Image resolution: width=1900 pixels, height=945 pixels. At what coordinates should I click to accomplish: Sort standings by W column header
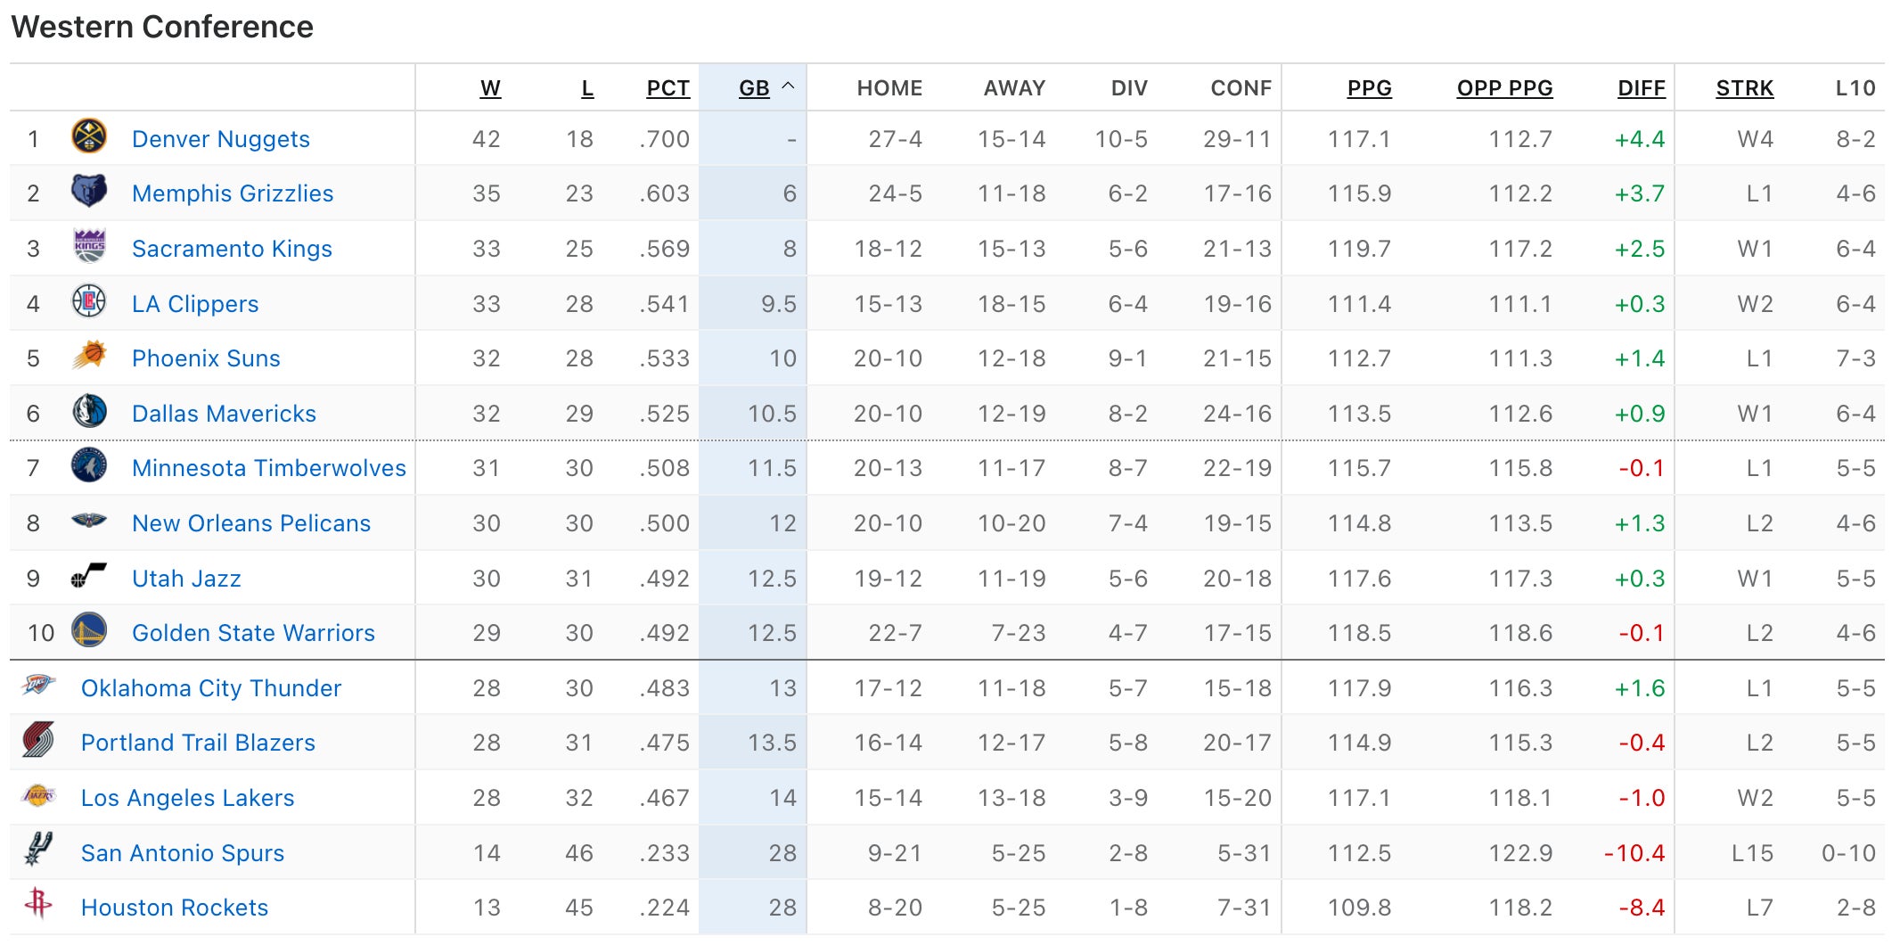[x=490, y=88]
